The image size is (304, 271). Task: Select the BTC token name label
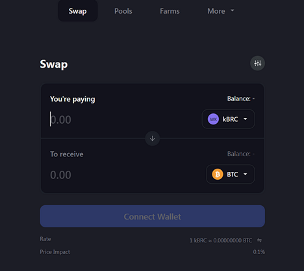pyautogui.click(x=233, y=175)
